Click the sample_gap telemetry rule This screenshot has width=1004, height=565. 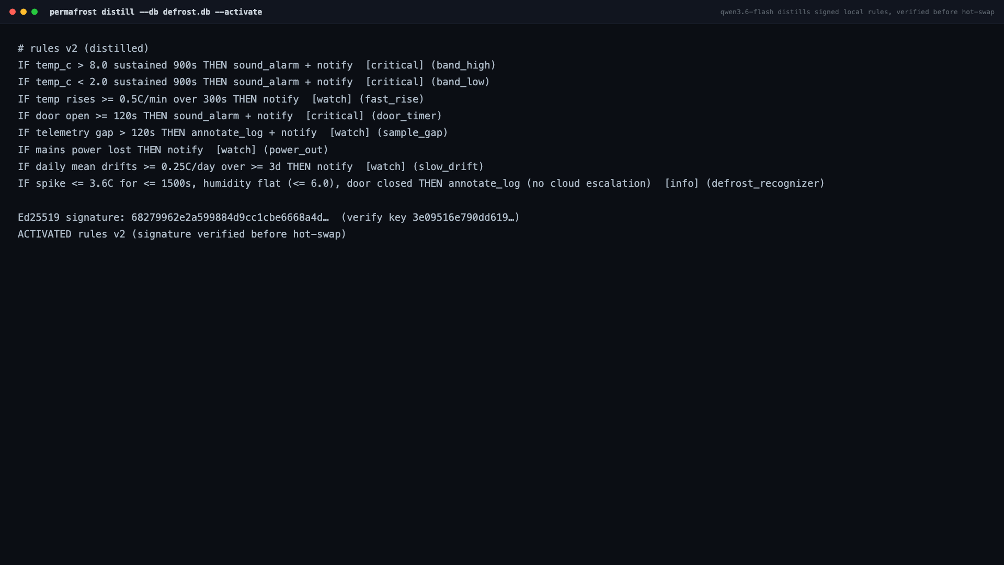(x=233, y=132)
